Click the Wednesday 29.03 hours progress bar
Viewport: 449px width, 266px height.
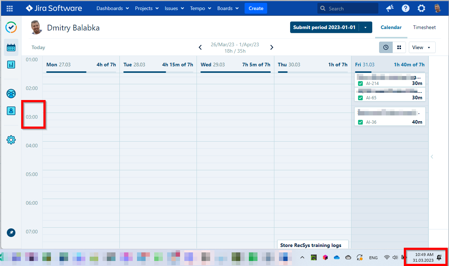pyautogui.click(x=235, y=72)
